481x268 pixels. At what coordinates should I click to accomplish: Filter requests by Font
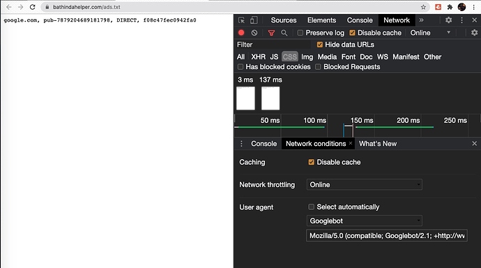pyautogui.click(x=349, y=57)
